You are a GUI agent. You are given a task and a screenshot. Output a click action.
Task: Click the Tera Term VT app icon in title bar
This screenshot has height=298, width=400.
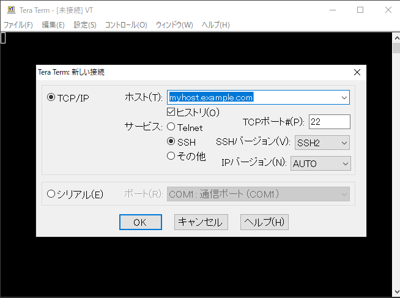[11, 10]
